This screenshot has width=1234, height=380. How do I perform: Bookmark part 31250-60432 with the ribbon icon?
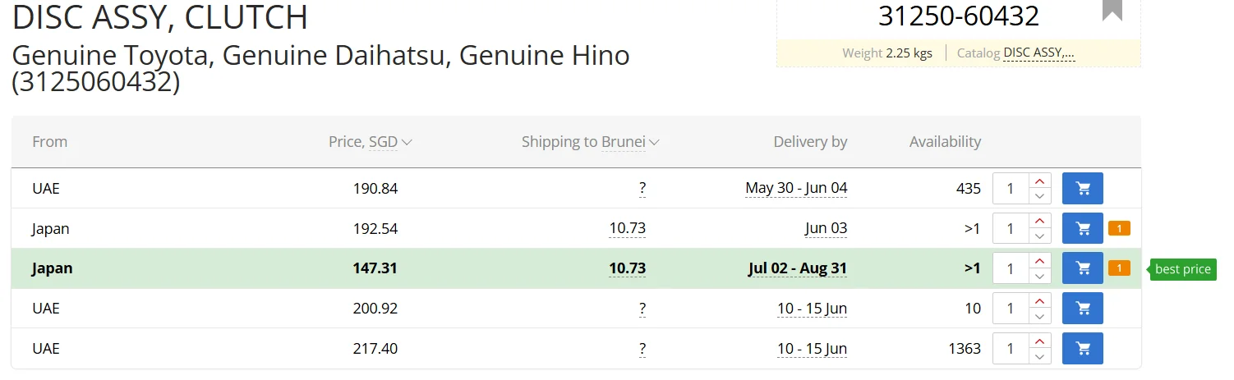(1112, 10)
